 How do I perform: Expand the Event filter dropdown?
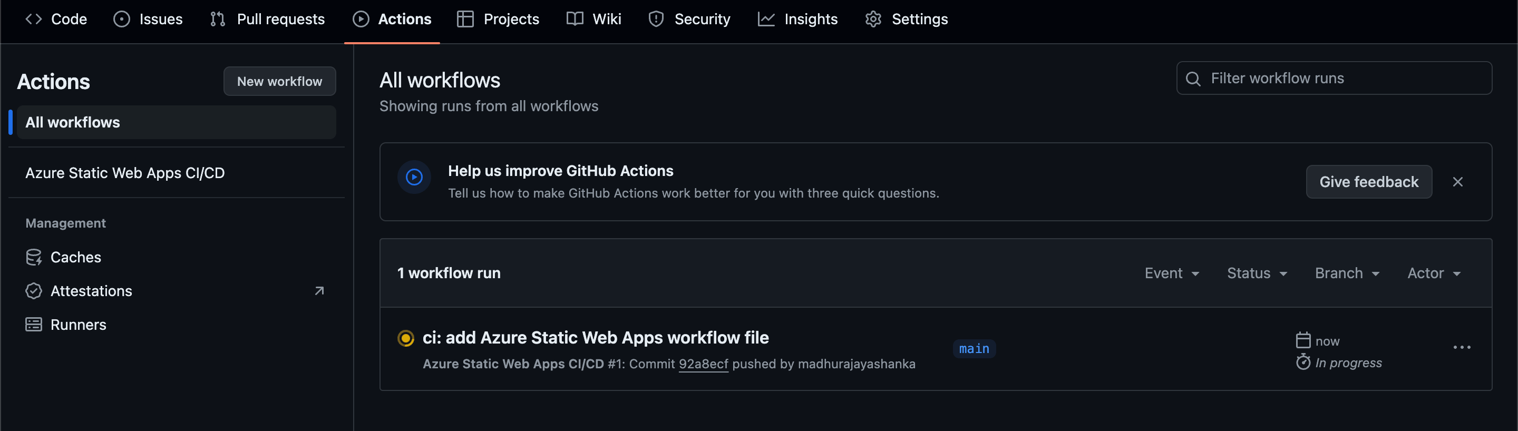click(1172, 273)
